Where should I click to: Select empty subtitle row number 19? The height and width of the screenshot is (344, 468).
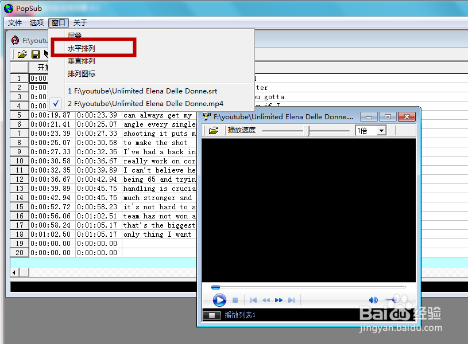tap(20, 244)
